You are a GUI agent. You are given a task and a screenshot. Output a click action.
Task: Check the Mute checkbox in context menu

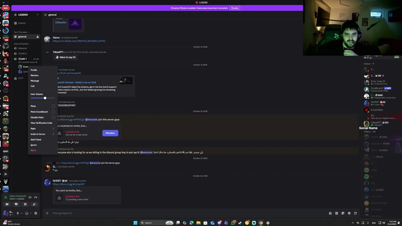(x=53, y=106)
